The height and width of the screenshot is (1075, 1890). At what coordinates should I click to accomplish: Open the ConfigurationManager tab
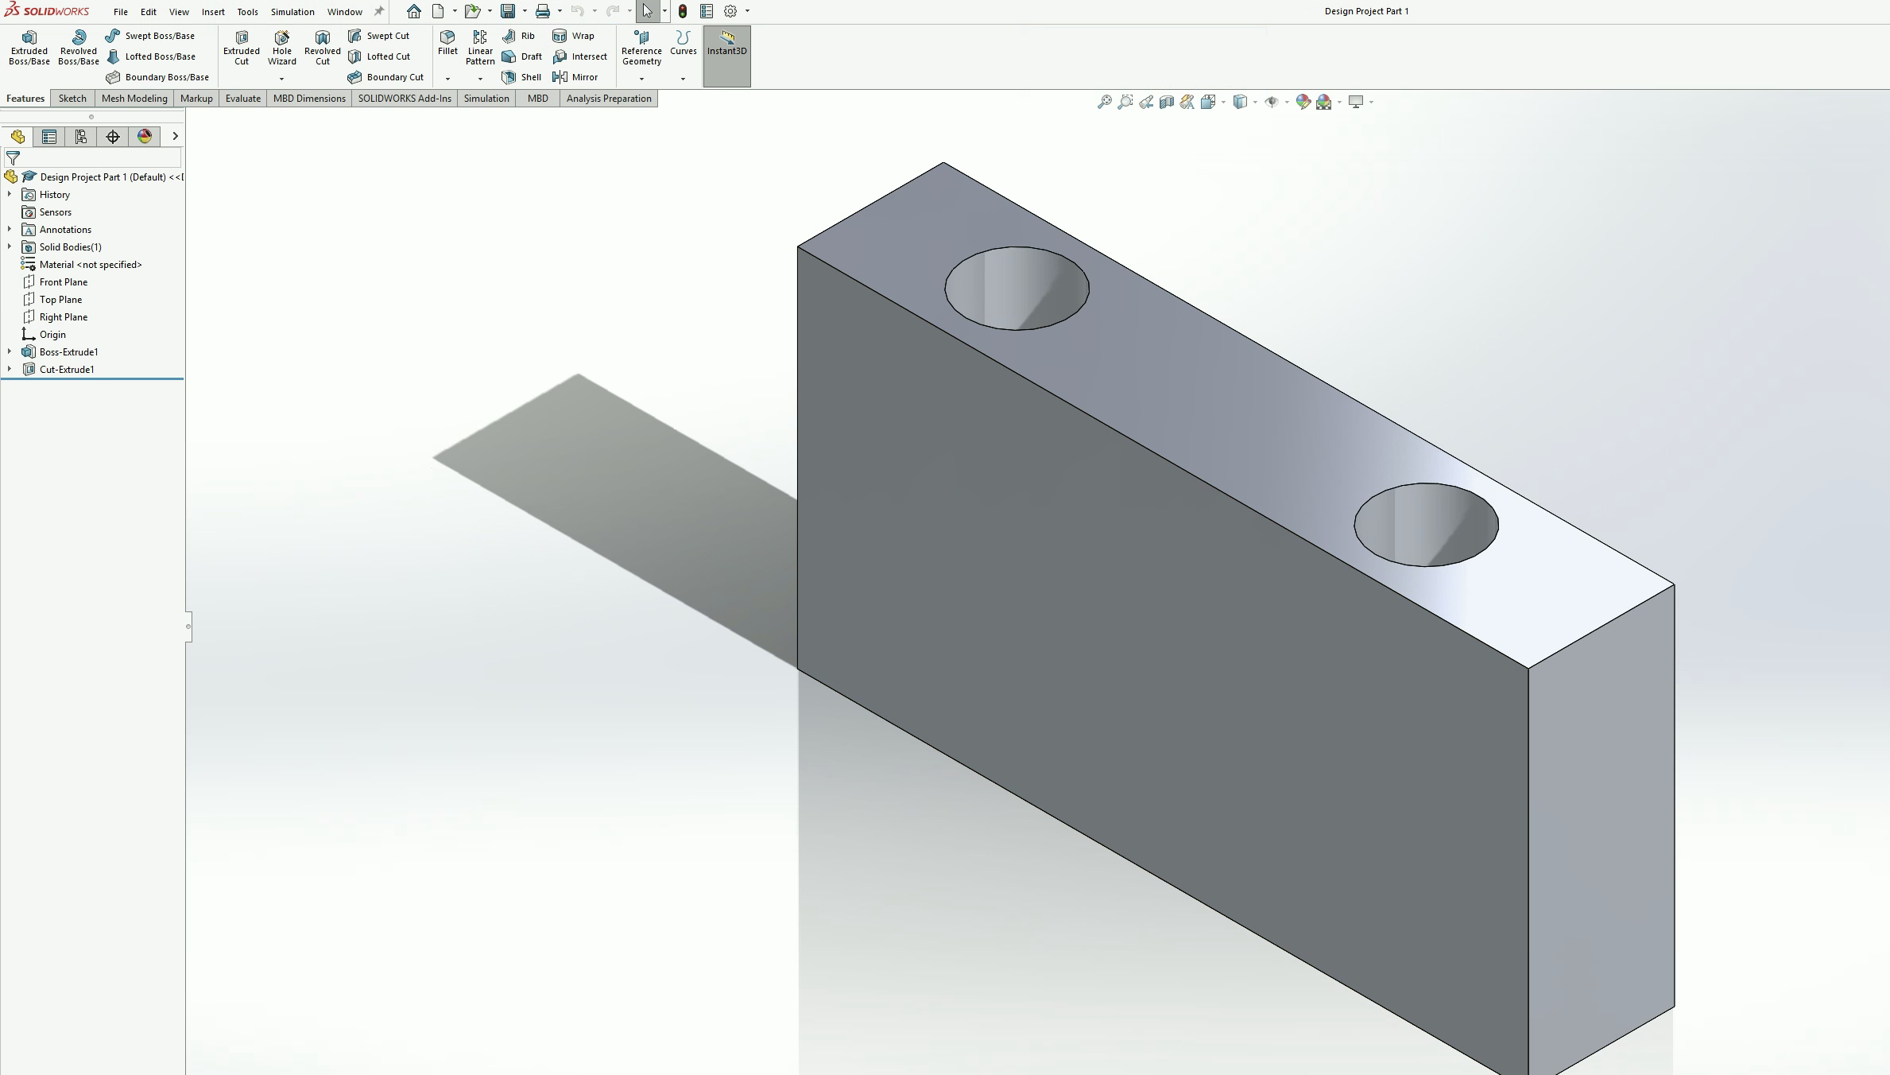click(81, 137)
